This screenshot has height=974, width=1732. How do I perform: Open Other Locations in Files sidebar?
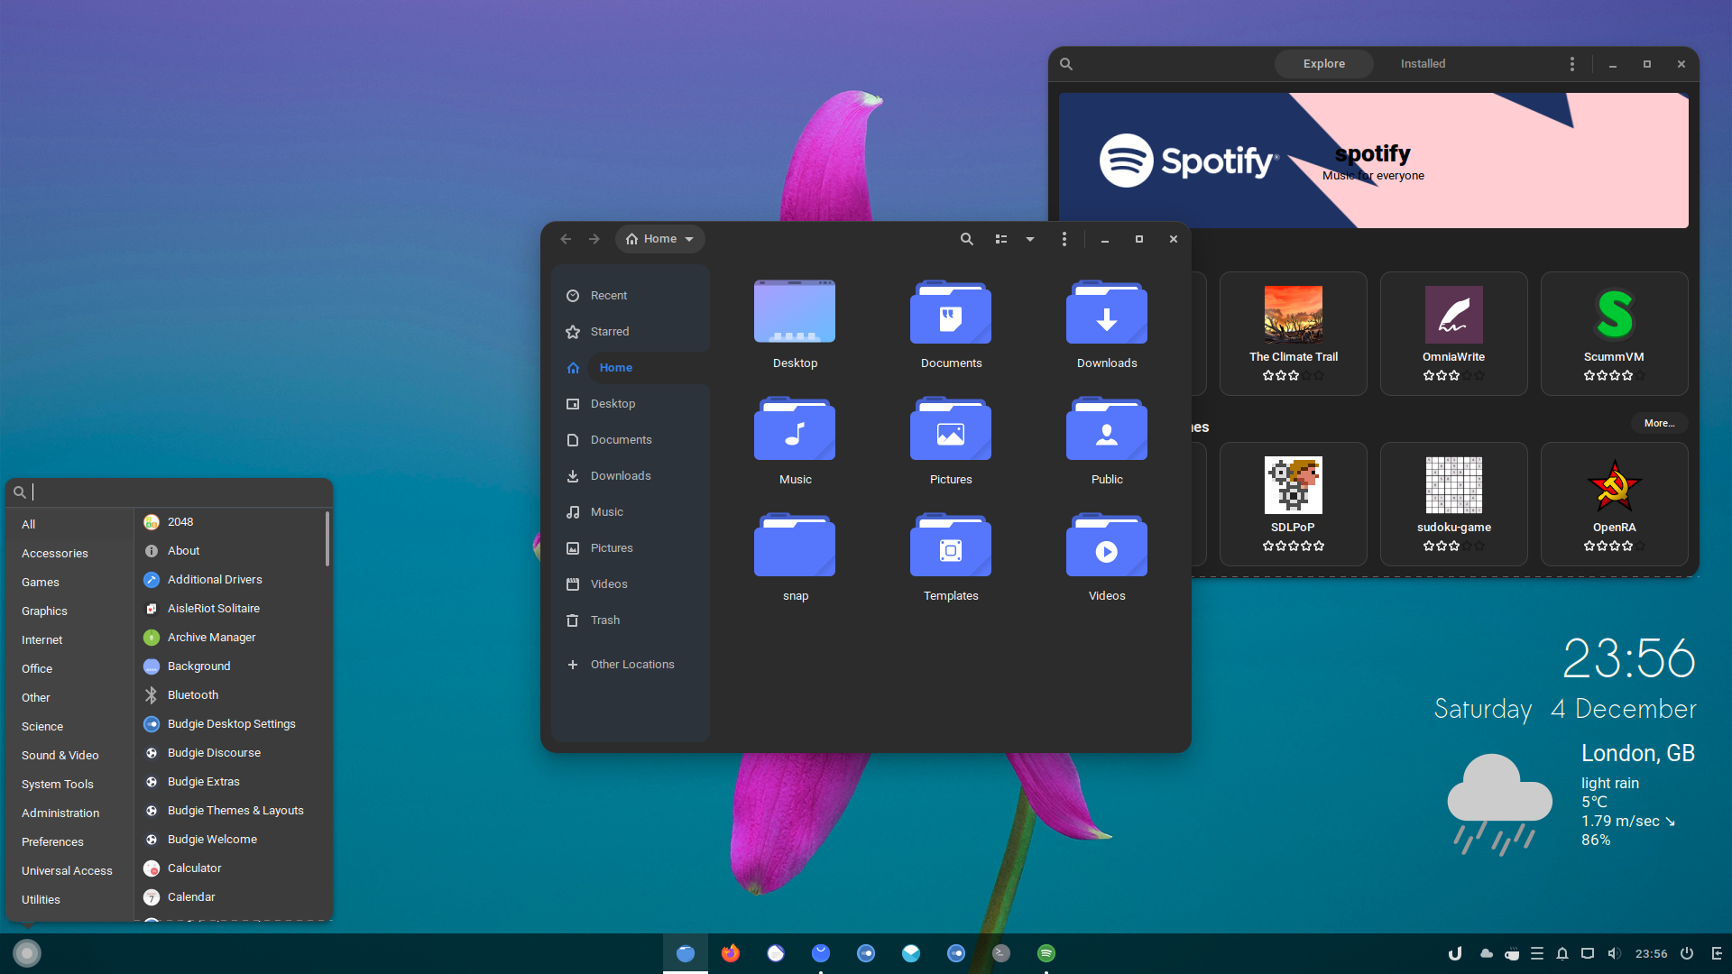(x=630, y=665)
